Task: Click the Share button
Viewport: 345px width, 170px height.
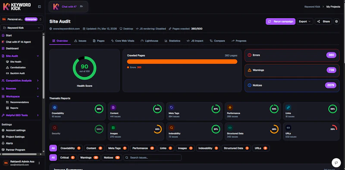Action: (323, 22)
